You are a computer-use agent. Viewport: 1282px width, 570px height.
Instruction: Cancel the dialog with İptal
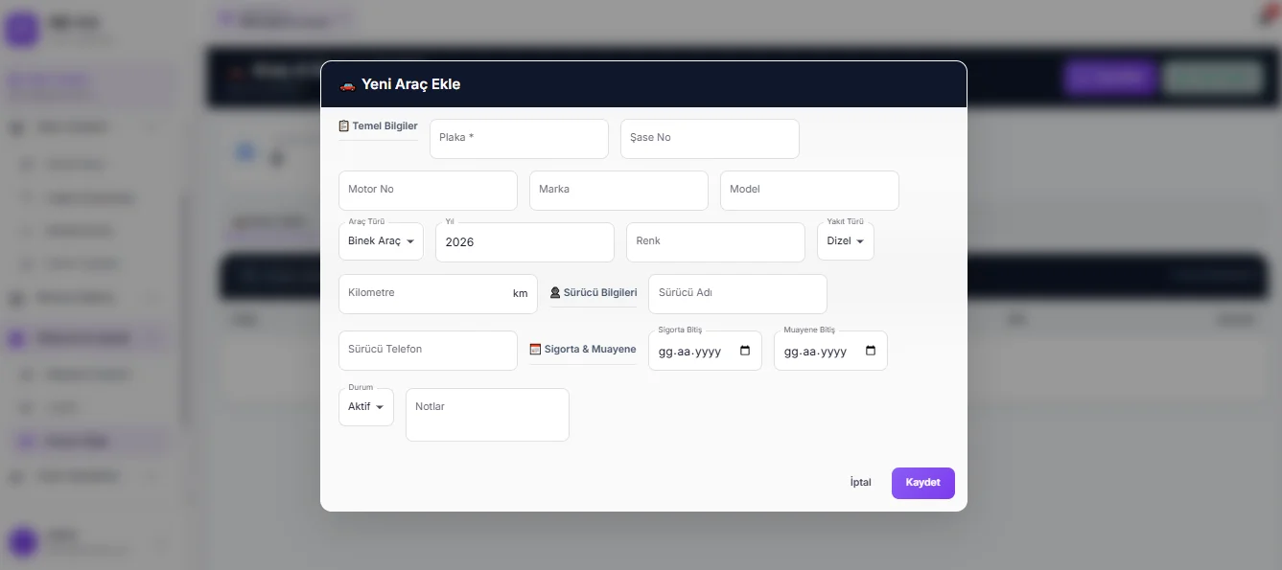point(860,483)
